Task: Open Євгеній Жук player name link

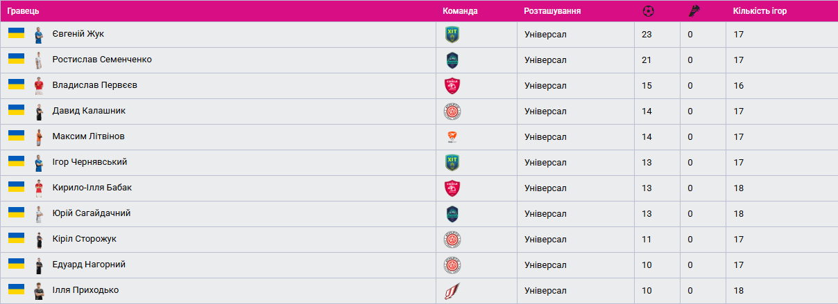Action: (78, 34)
